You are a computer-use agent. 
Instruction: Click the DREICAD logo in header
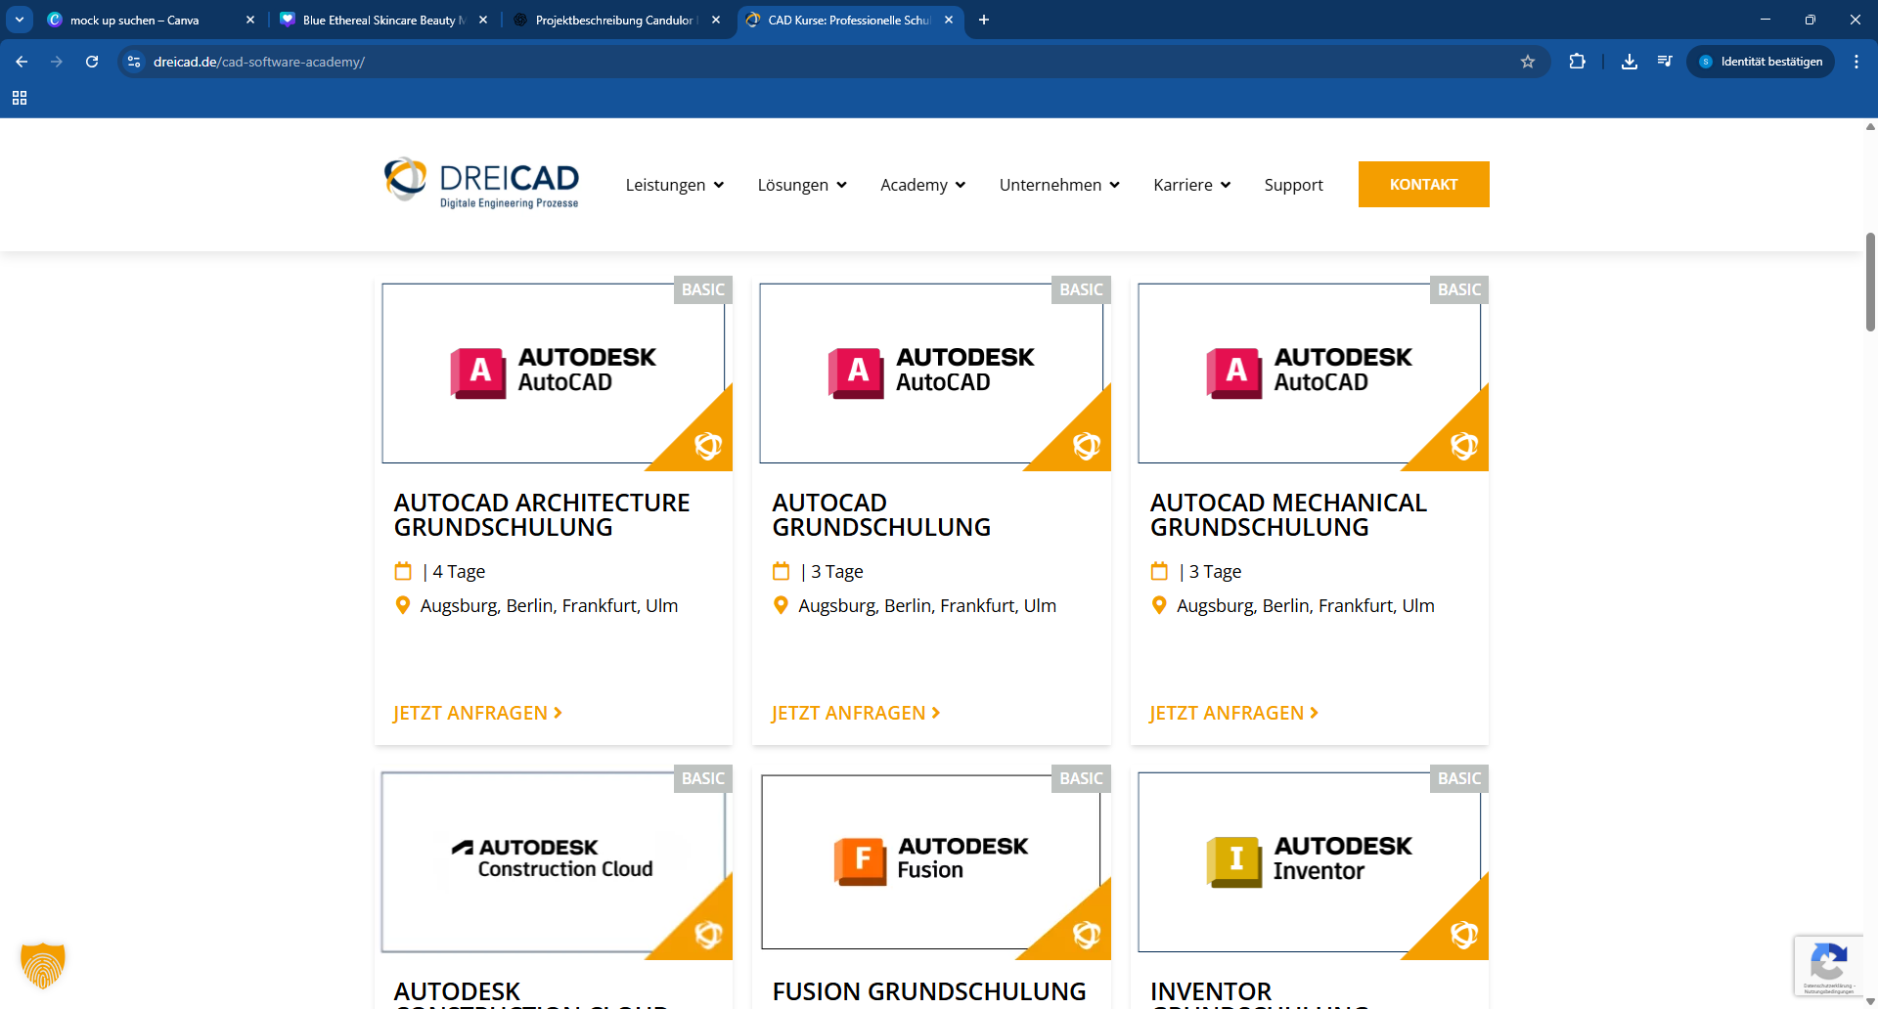coord(481,184)
